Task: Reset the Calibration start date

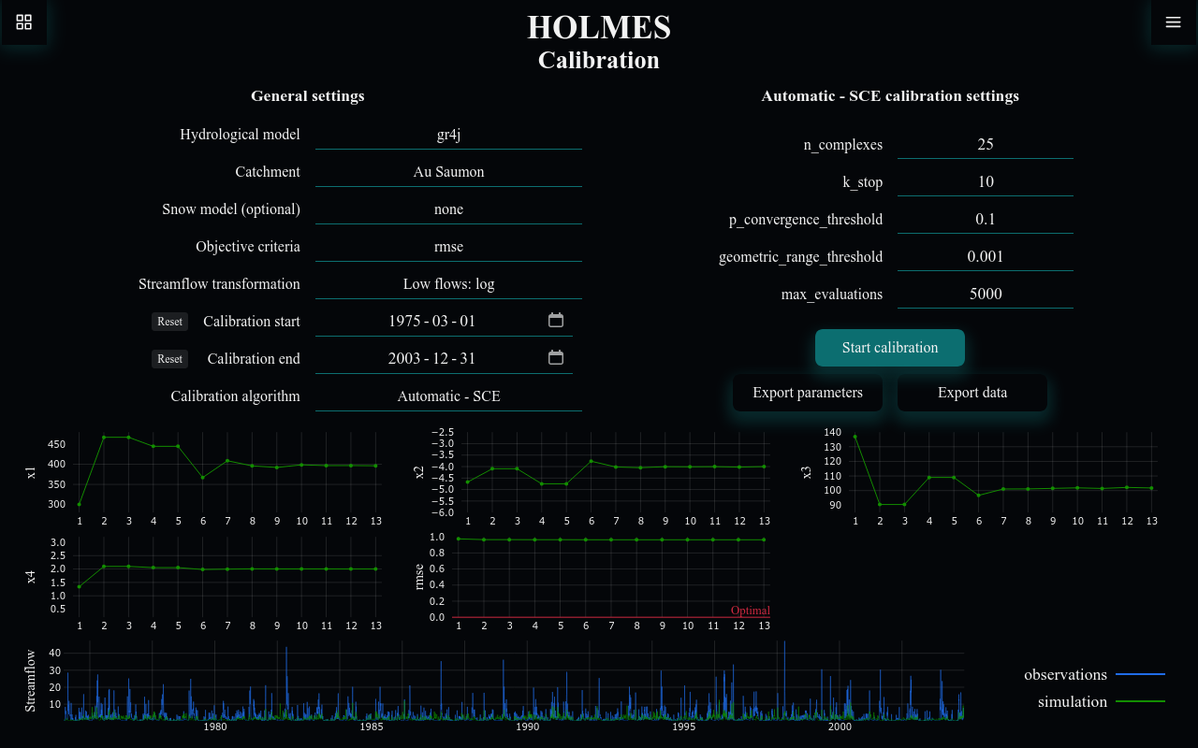Action: 169,321
